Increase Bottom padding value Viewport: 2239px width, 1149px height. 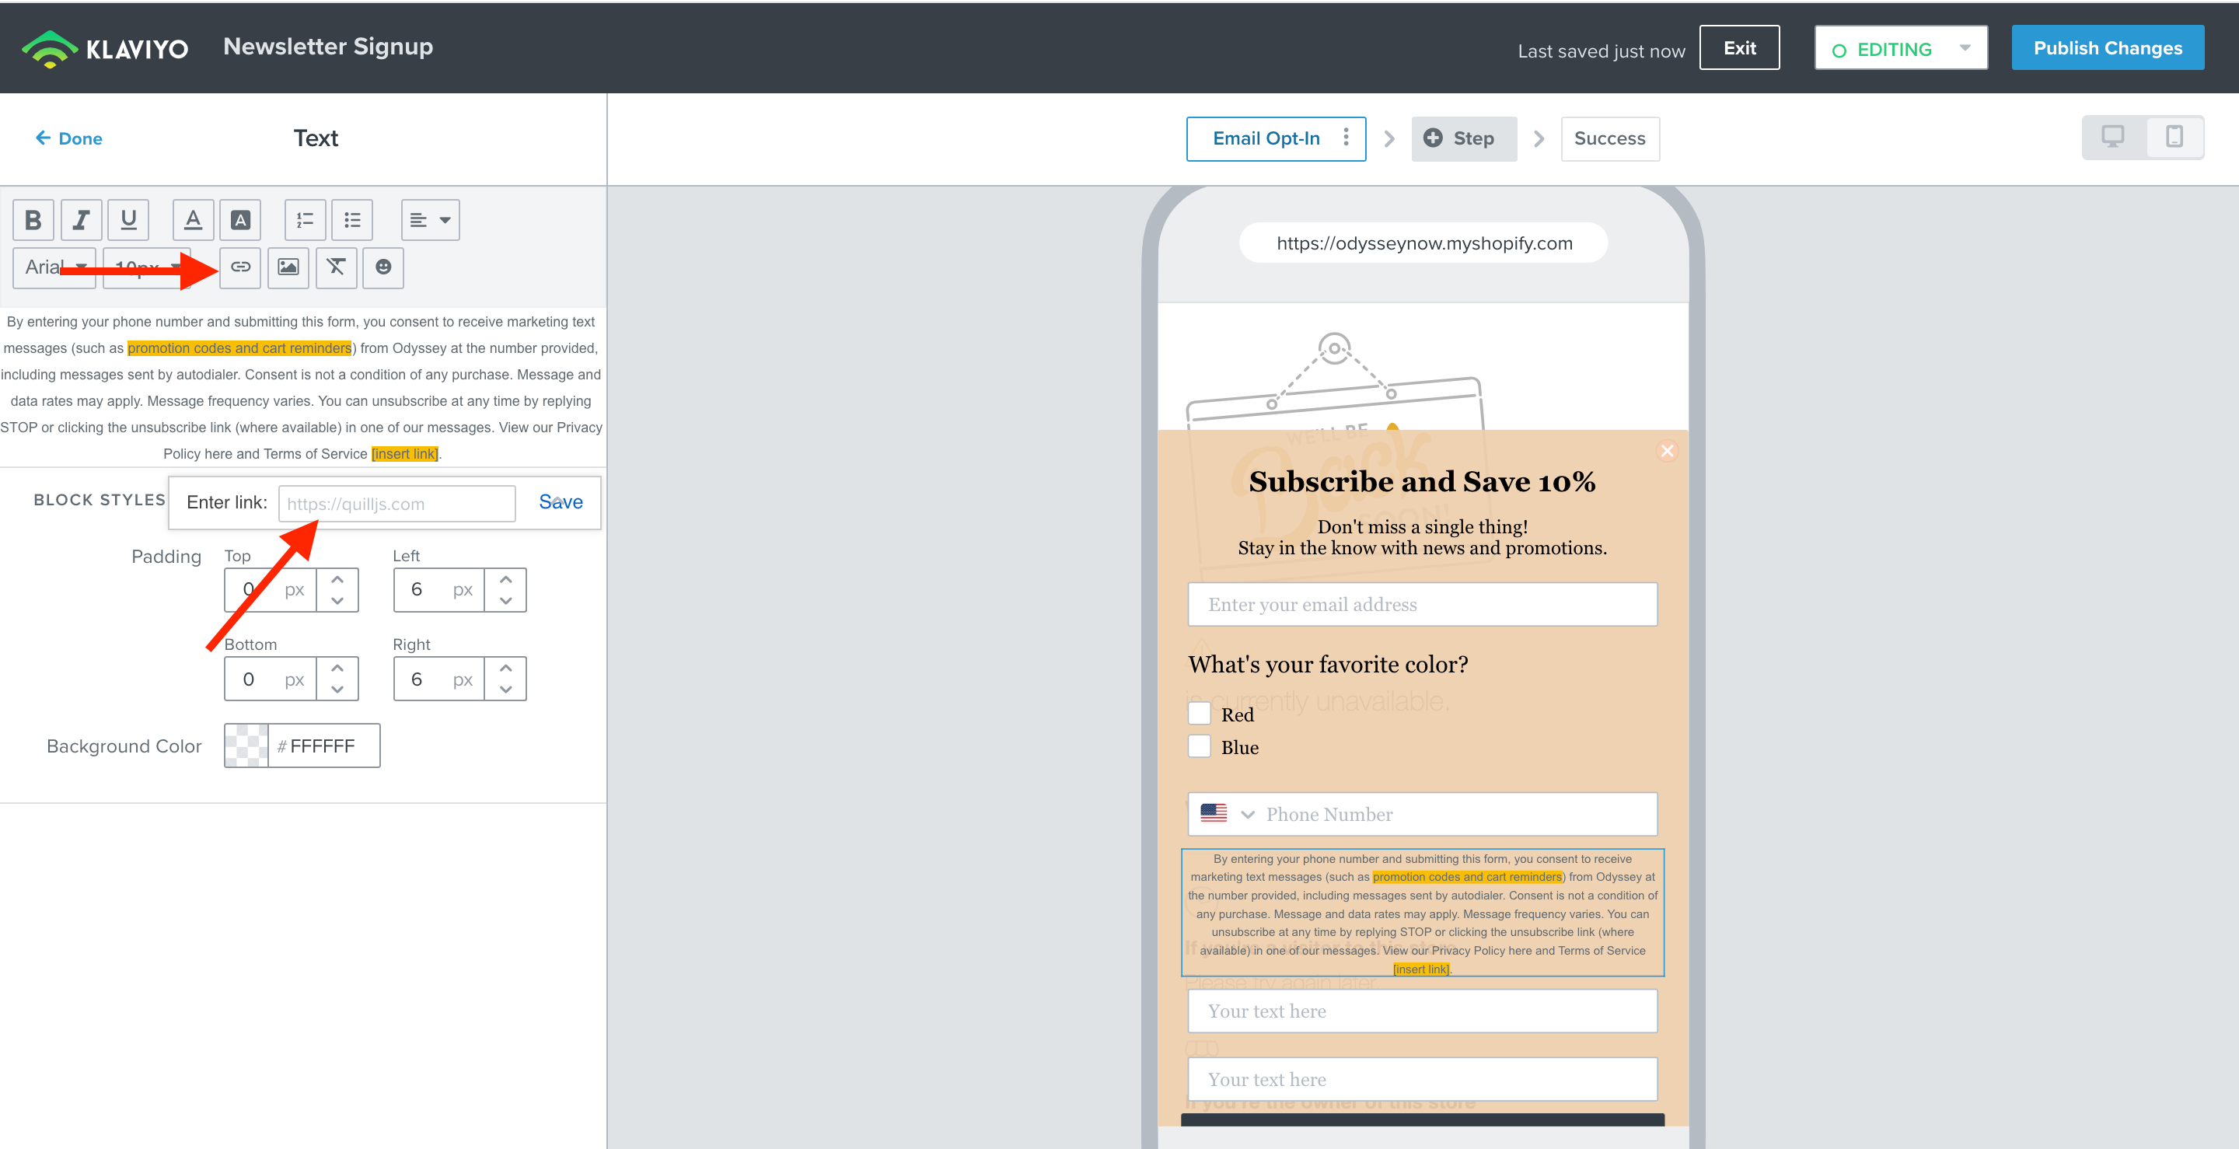coord(337,668)
